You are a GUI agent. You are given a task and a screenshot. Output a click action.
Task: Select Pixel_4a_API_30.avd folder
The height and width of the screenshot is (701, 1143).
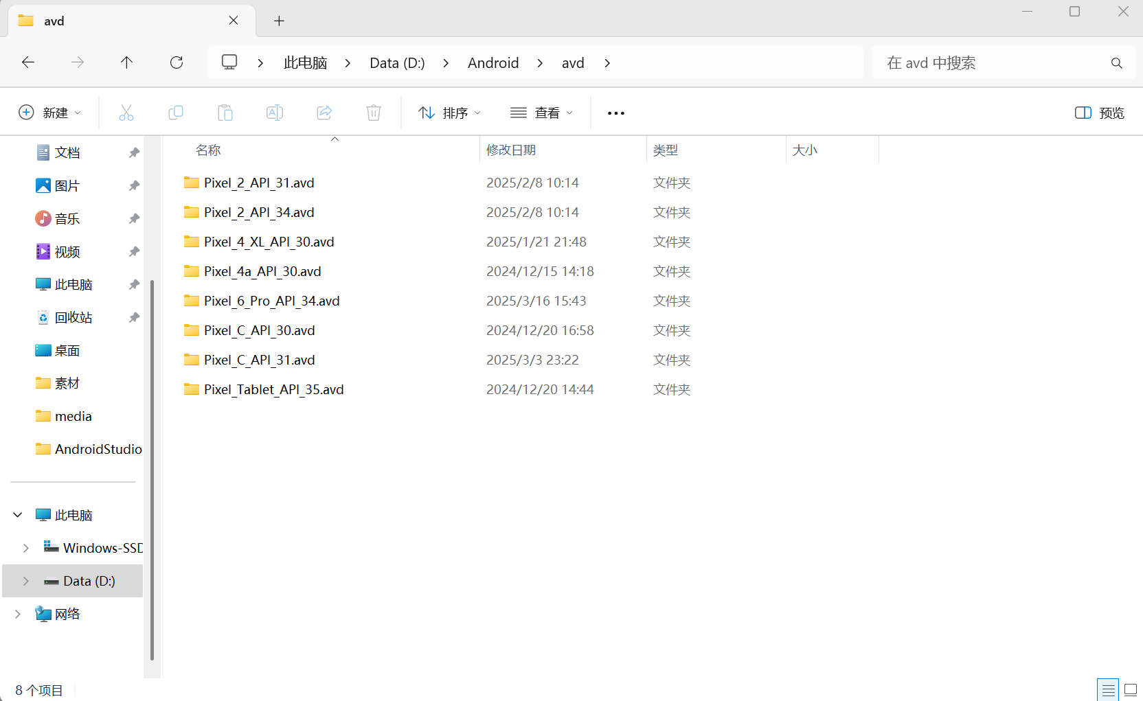click(x=262, y=271)
